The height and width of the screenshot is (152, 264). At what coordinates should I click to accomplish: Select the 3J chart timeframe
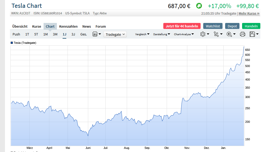click(x=73, y=34)
